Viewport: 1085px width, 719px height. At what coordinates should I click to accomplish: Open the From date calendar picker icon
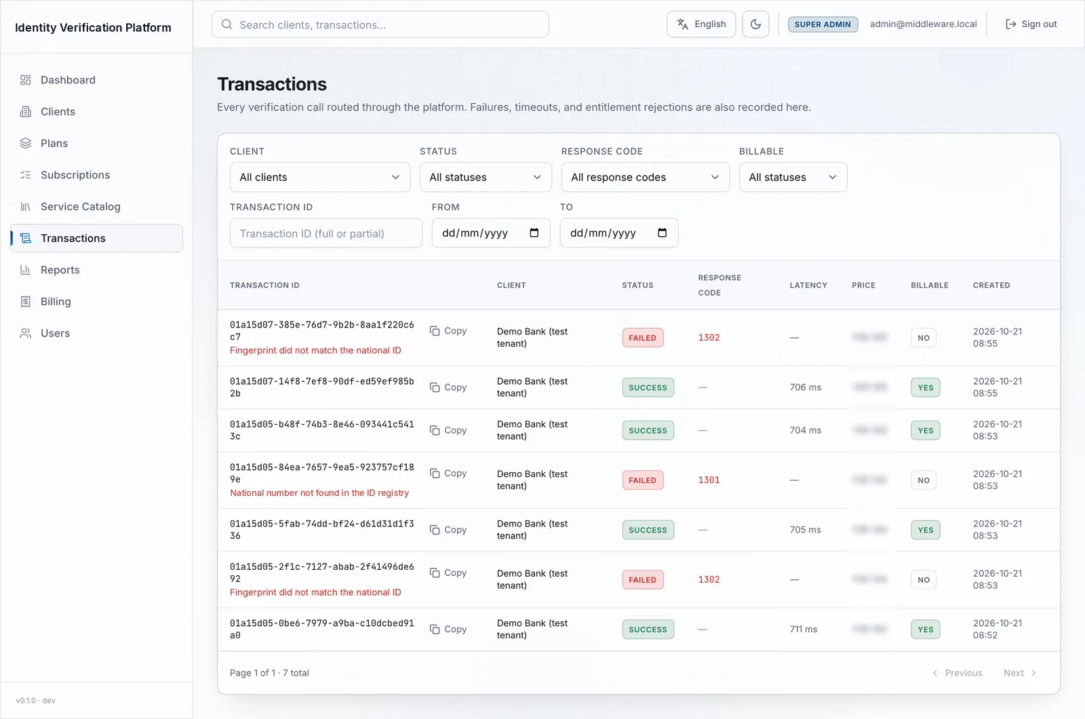[x=534, y=233]
